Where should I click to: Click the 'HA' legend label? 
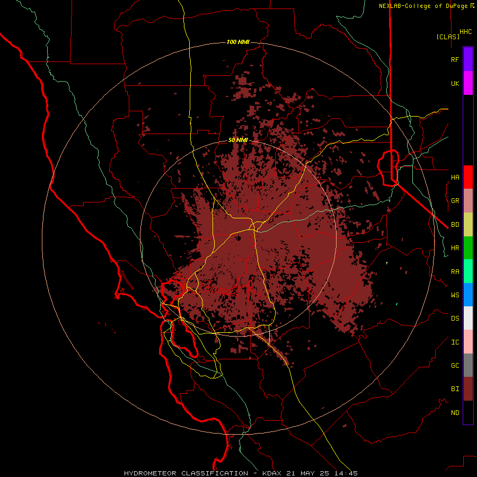(455, 177)
